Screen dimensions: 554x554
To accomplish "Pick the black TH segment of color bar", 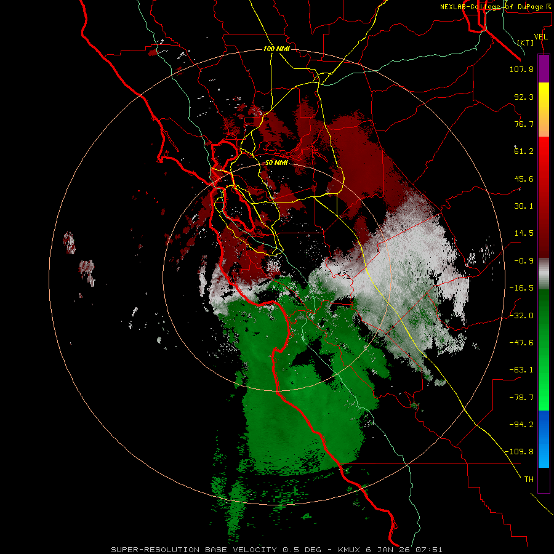I will click(544, 480).
